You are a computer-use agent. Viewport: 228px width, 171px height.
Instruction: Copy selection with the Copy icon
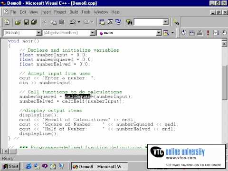click(x=53, y=22)
